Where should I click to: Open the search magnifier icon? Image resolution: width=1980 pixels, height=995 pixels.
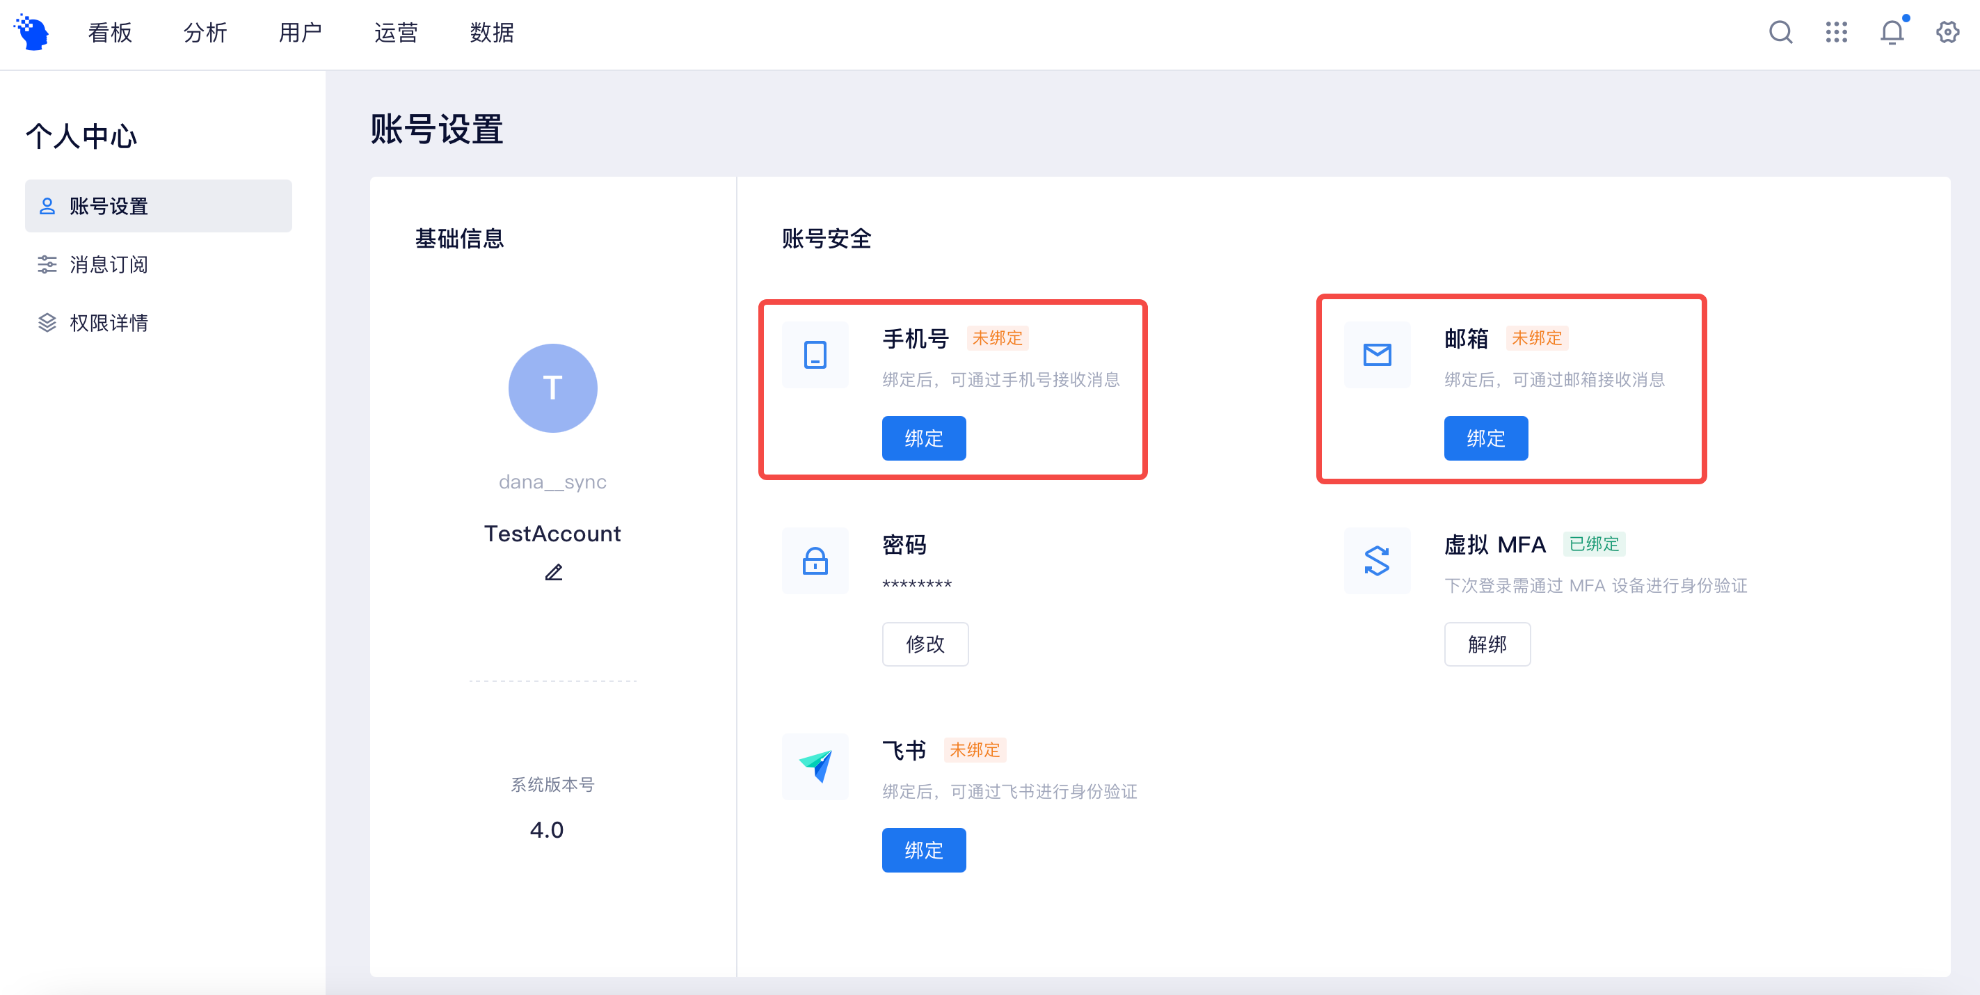pyautogui.click(x=1781, y=32)
